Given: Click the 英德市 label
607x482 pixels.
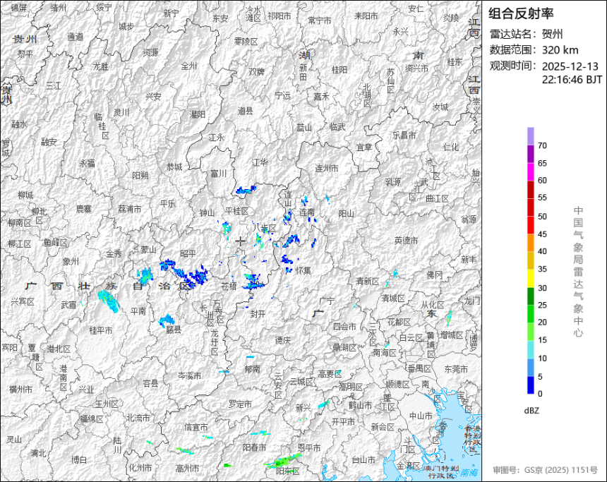Looking at the screenshot, I should pyautogui.click(x=406, y=241).
